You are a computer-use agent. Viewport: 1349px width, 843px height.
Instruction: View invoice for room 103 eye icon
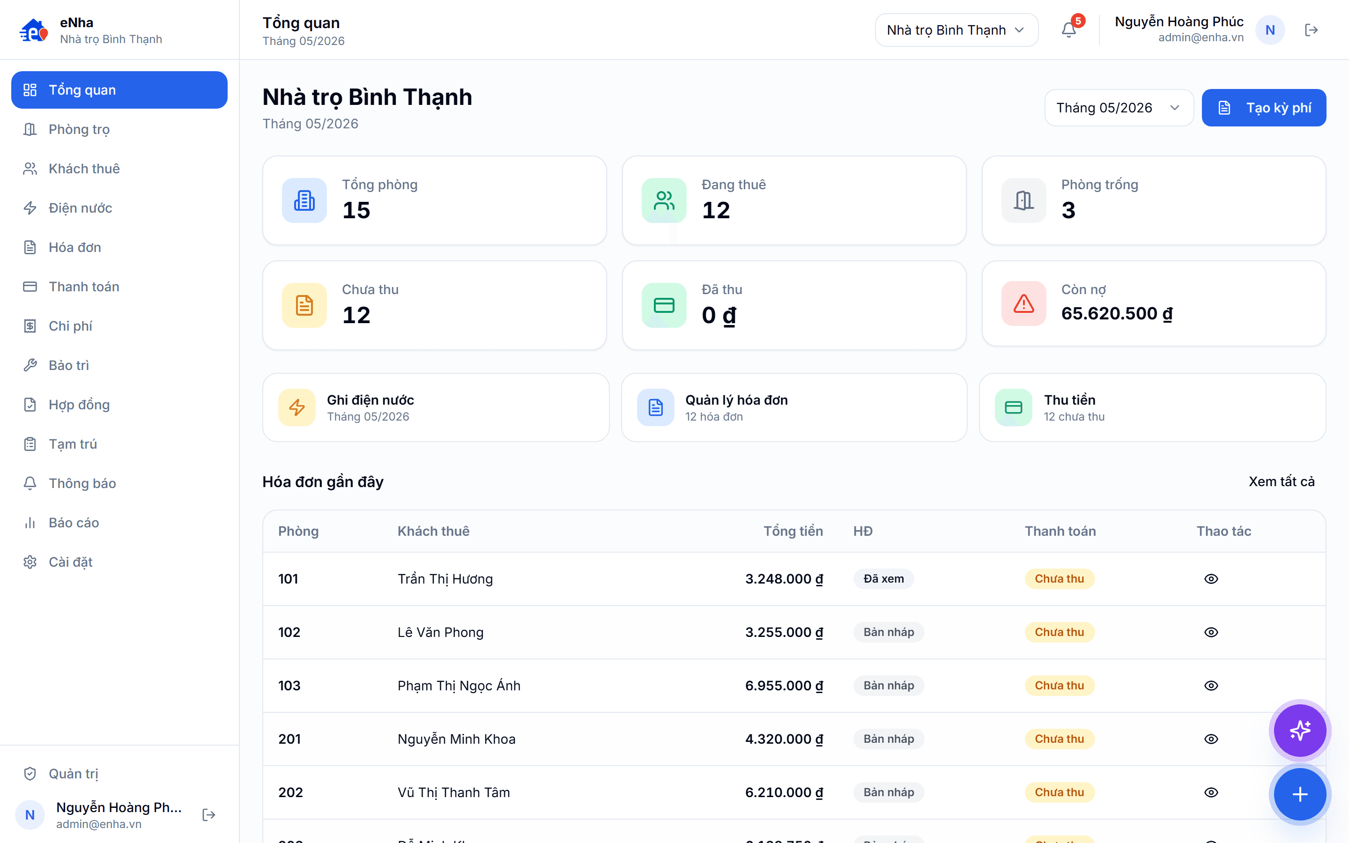tap(1211, 685)
